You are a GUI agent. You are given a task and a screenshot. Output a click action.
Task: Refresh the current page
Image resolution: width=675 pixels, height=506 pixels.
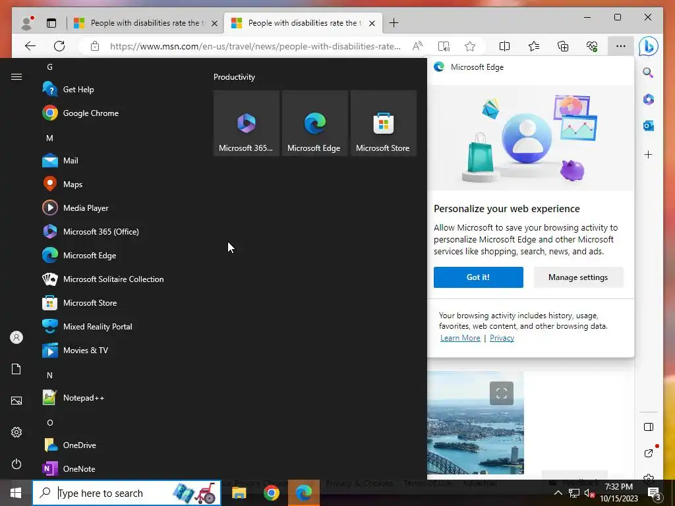[59, 46]
